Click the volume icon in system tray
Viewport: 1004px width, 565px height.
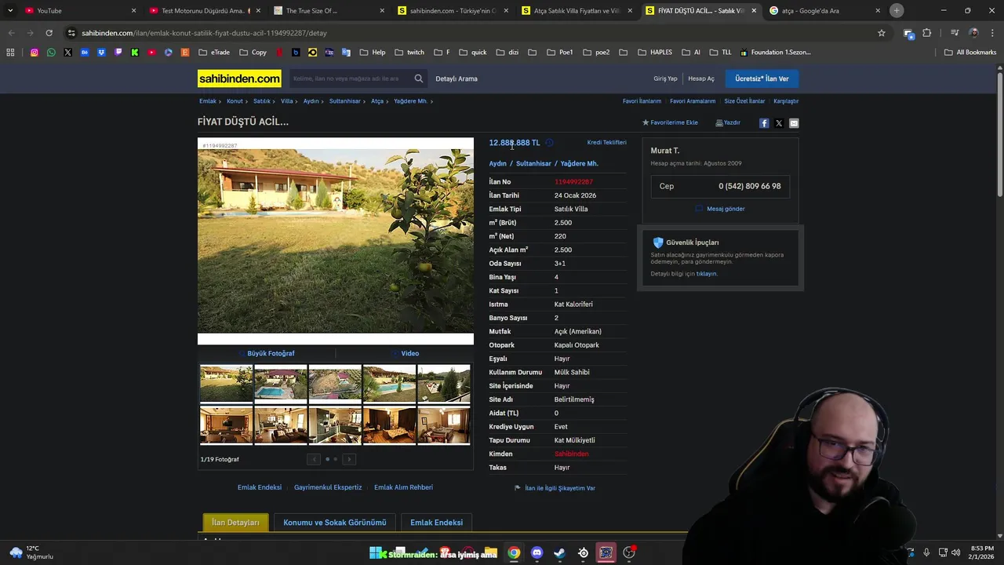(x=955, y=552)
